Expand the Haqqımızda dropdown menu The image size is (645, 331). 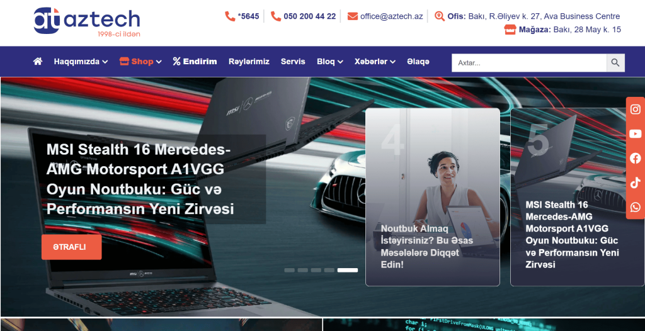(x=81, y=62)
